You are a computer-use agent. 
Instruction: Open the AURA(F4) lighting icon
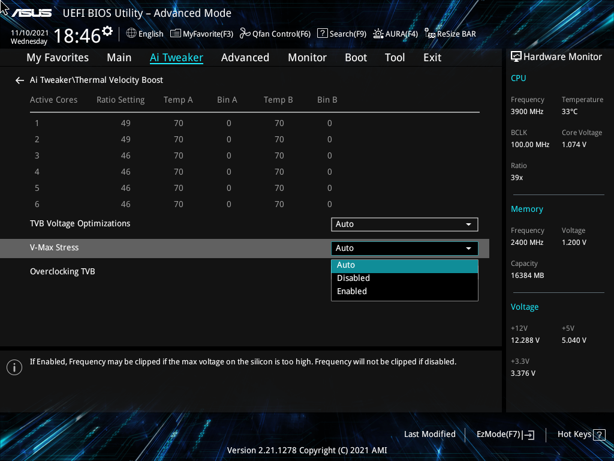[378, 34]
